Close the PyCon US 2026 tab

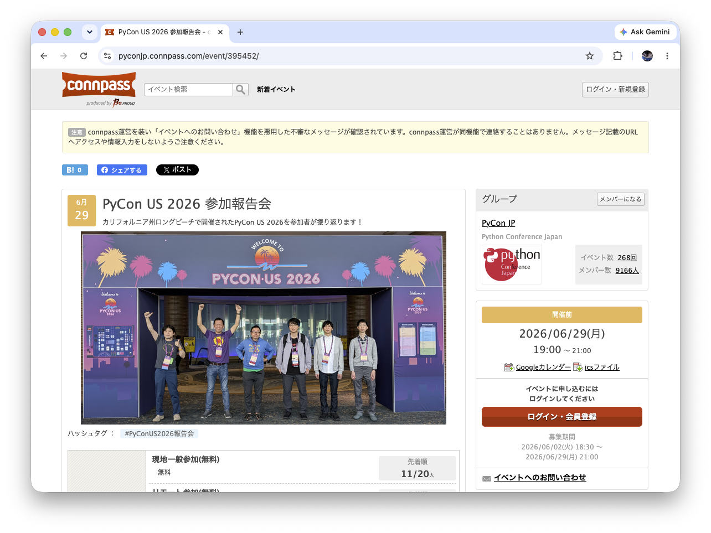pyautogui.click(x=220, y=32)
